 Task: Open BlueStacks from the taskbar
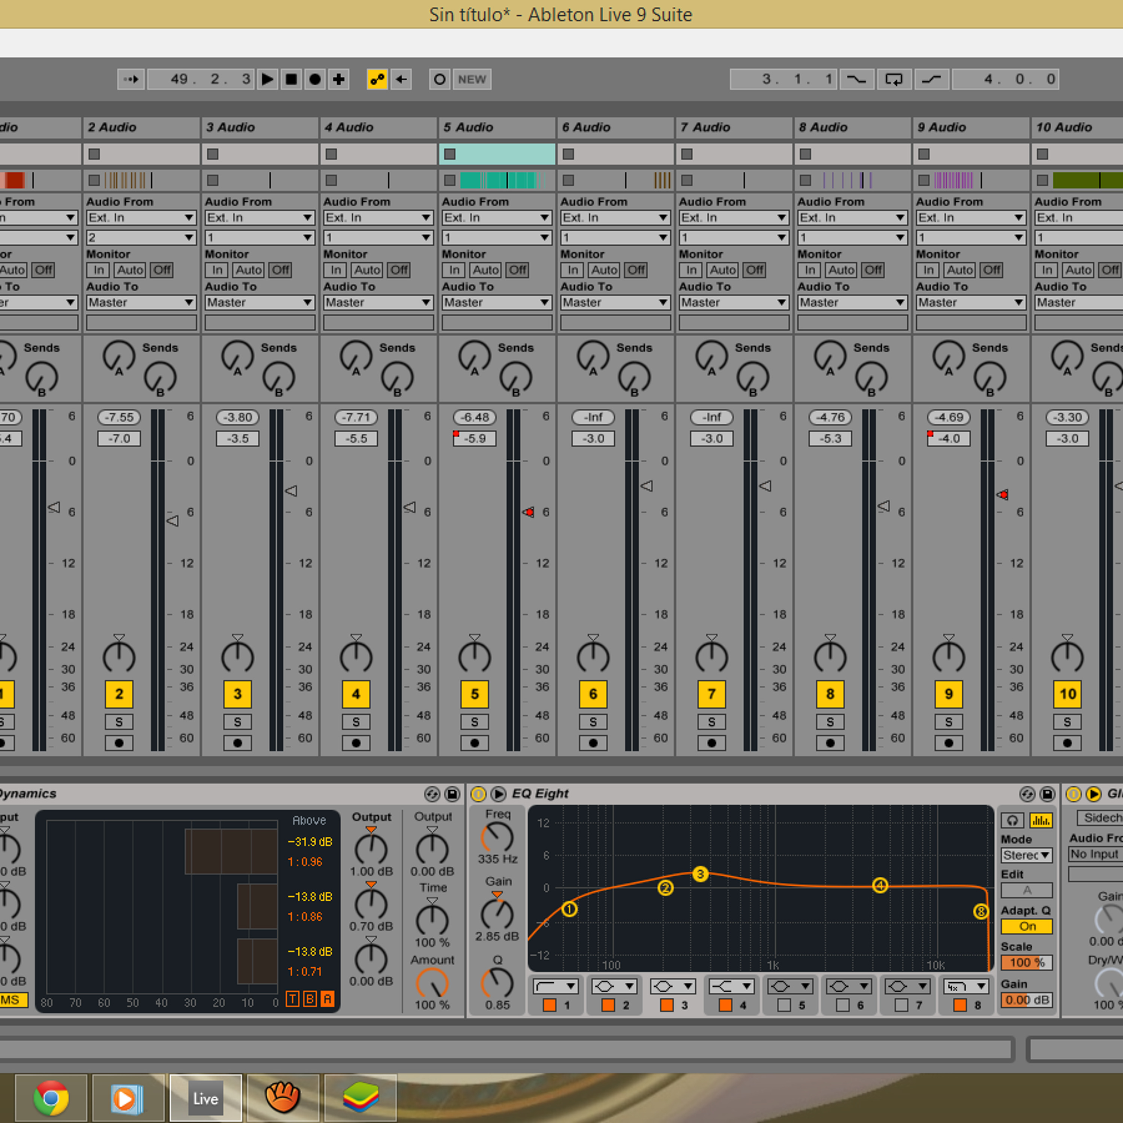(x=360, y=1098)
